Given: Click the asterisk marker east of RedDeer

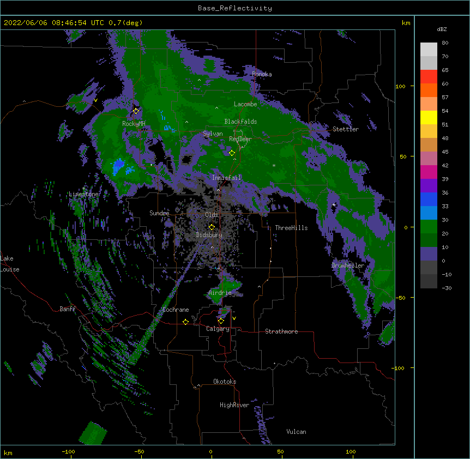Looking at the screenshot, I should click(x=274, y=166).
